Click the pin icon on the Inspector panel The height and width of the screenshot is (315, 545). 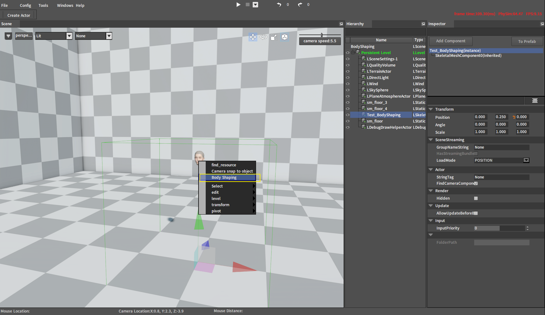(x=542, y=24)
